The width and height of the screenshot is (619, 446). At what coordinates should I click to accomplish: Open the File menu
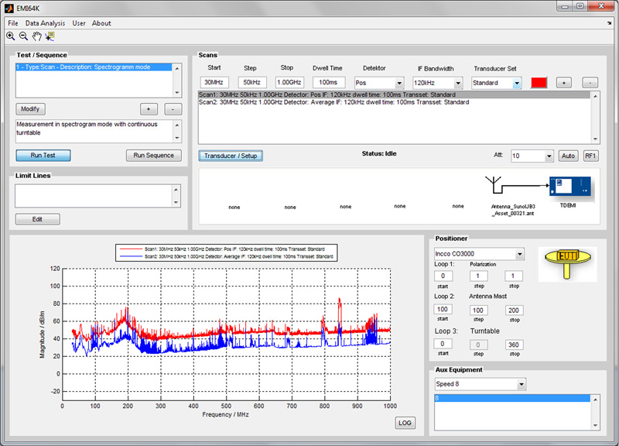pos(13,23)
